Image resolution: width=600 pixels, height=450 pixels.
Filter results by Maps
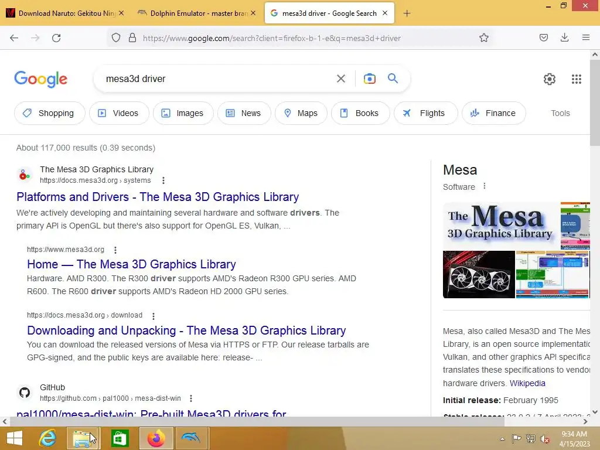click(301, 113)
